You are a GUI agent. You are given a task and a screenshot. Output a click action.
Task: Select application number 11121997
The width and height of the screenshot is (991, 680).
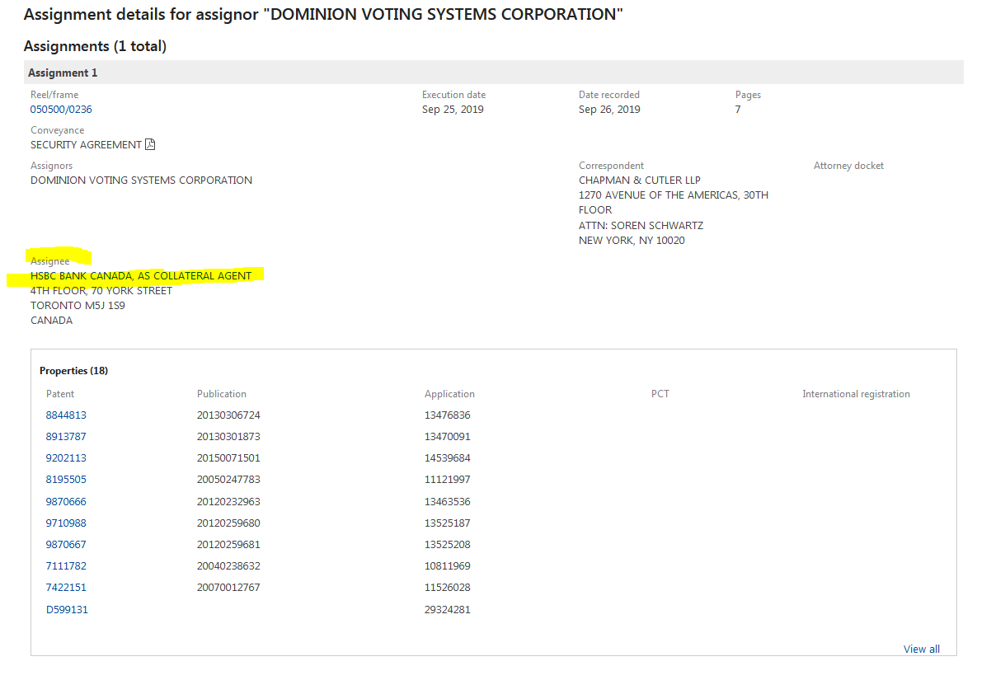tap(448, 480)
